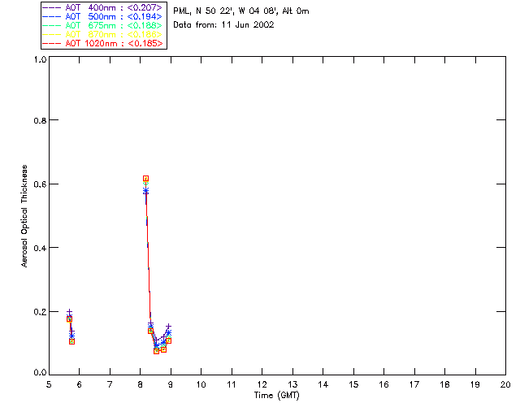Viewport: 520px width, 416px height.
Task: Click the x-axis tick label 20
Action: 505,384
